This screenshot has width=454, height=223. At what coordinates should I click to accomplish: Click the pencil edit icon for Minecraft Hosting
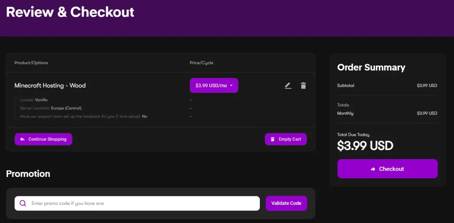[288, 85]
